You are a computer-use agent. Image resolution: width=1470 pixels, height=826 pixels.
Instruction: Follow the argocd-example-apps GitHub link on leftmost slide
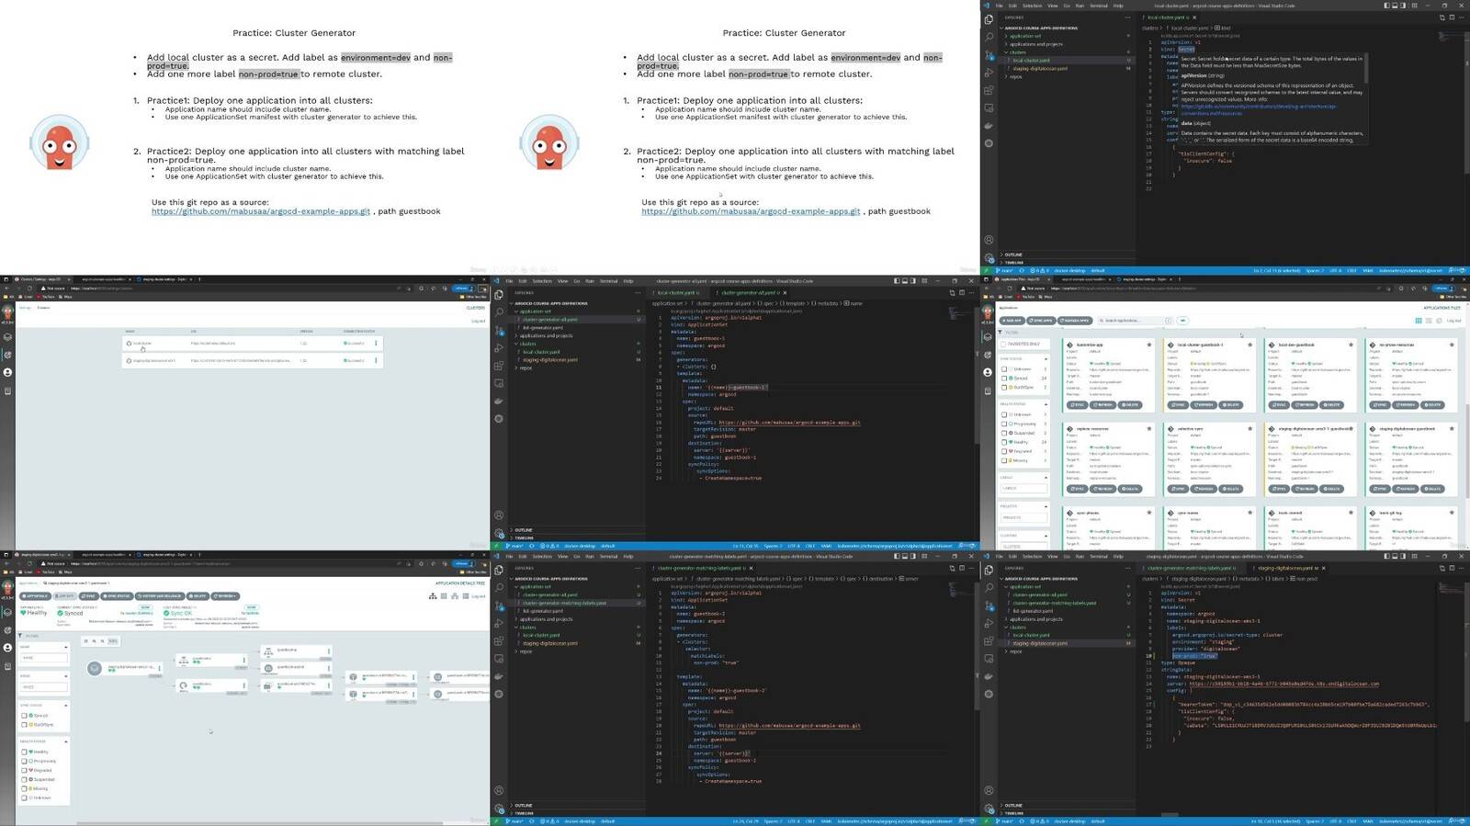coord(261,211)
